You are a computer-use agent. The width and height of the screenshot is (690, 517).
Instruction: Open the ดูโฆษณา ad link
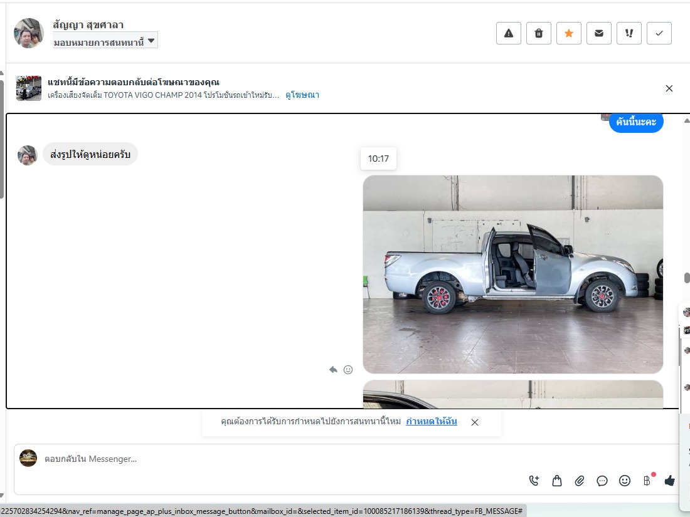point(302,95)
